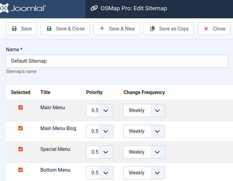Focus the Name input field

[117, 61]
